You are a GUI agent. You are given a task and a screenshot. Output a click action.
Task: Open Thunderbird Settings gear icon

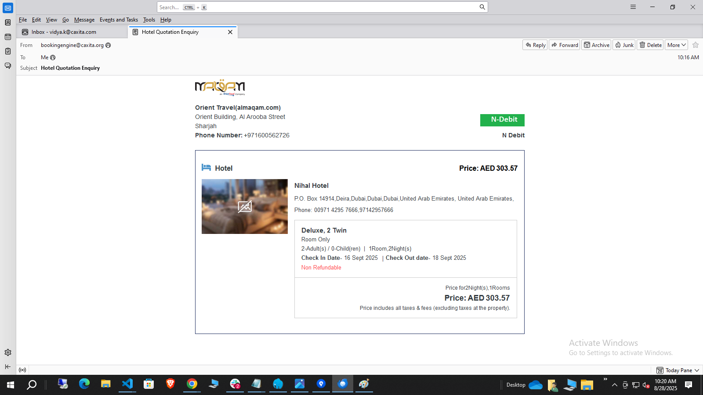(x=8, y=352)
